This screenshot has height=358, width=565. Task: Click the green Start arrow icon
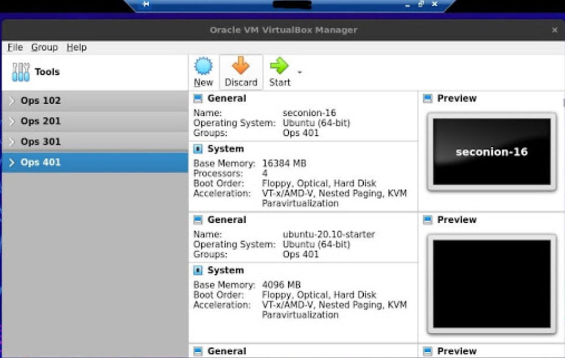click(279, 66)
